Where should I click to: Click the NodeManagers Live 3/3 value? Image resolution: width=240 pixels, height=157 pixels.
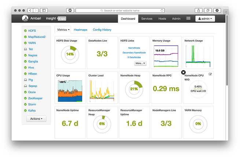pyautogui.click(x=166, y=123)
